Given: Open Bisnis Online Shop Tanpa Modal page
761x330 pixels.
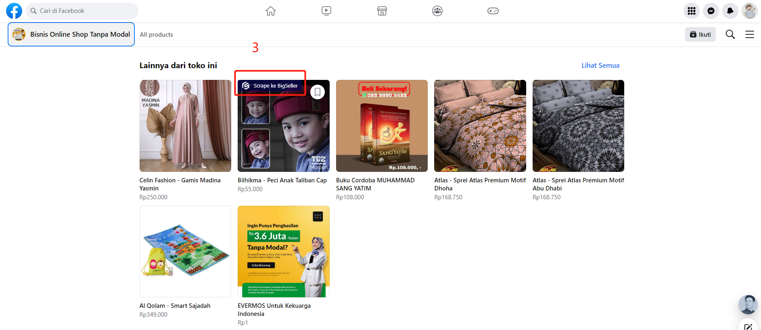Looking at the screenshot, I should click(71, 34).
